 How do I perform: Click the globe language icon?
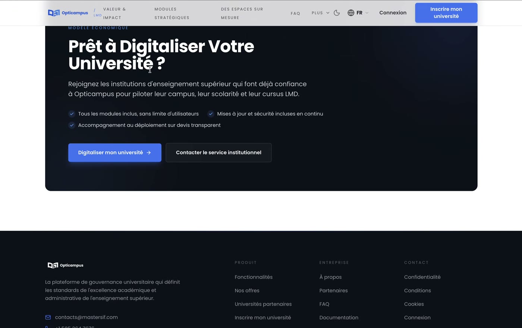351,13
